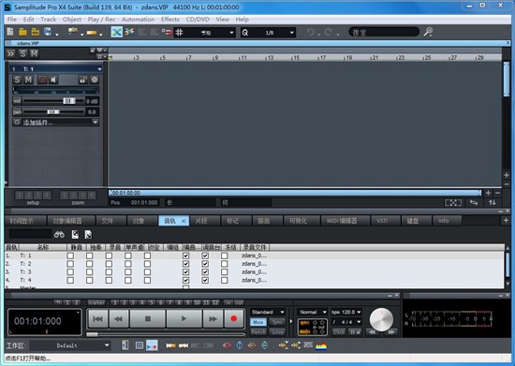
Task: Open the Automation menu
Action: tap(138, 19)
